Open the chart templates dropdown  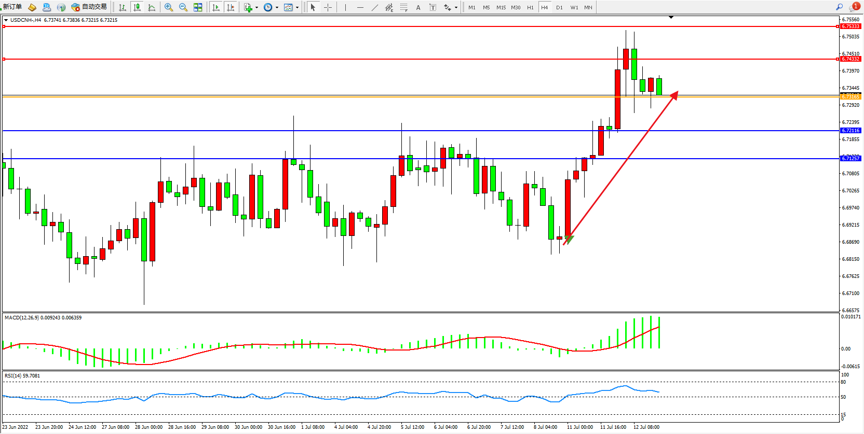(x=297, y=7)
